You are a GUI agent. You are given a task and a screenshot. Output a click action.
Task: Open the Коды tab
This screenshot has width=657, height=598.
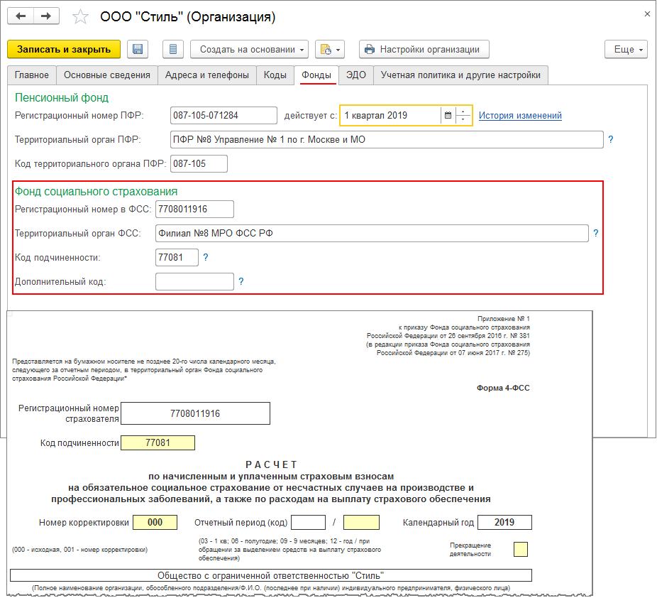point(275,75)
